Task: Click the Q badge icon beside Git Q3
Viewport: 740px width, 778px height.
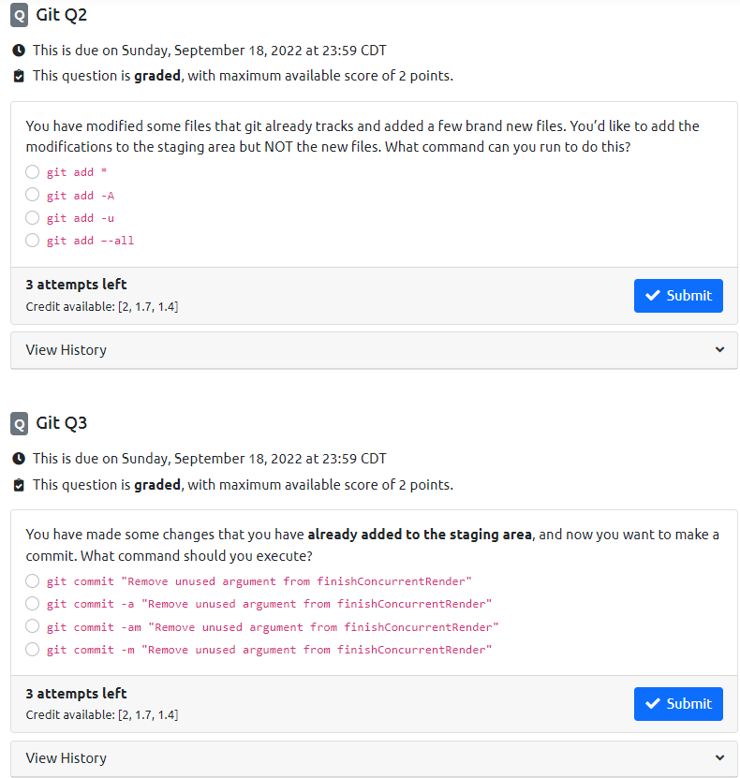Action: point(19,423)
